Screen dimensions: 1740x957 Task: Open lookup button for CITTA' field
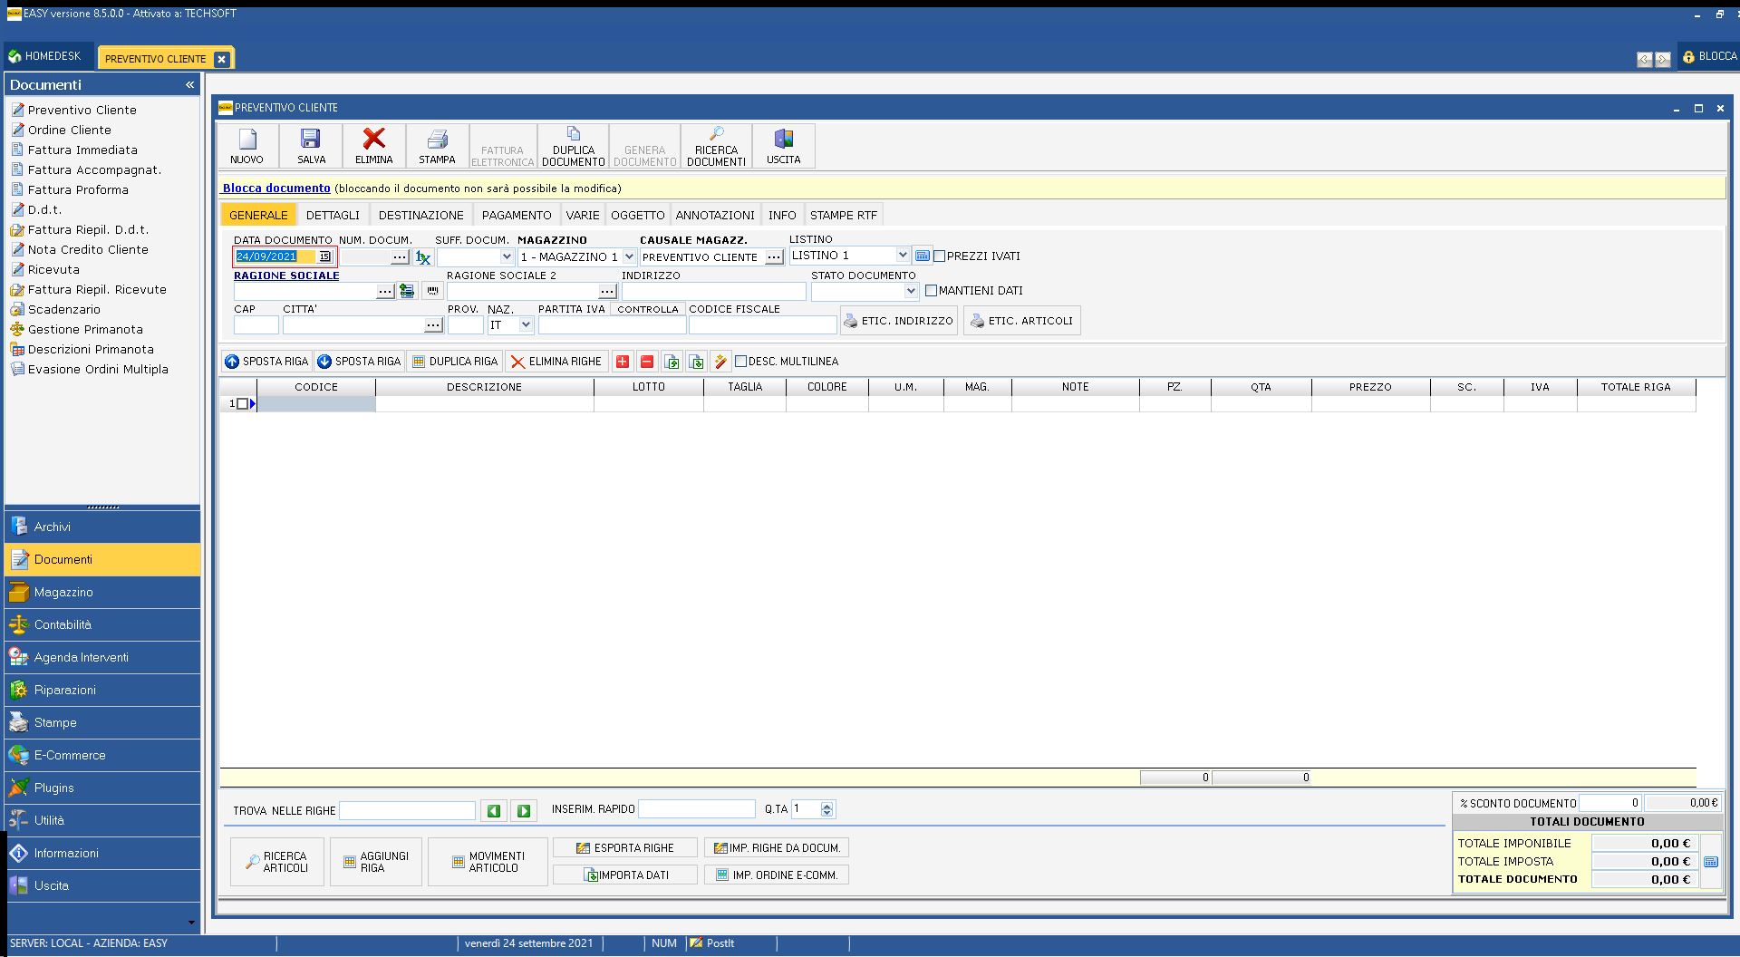click(433, 325)
